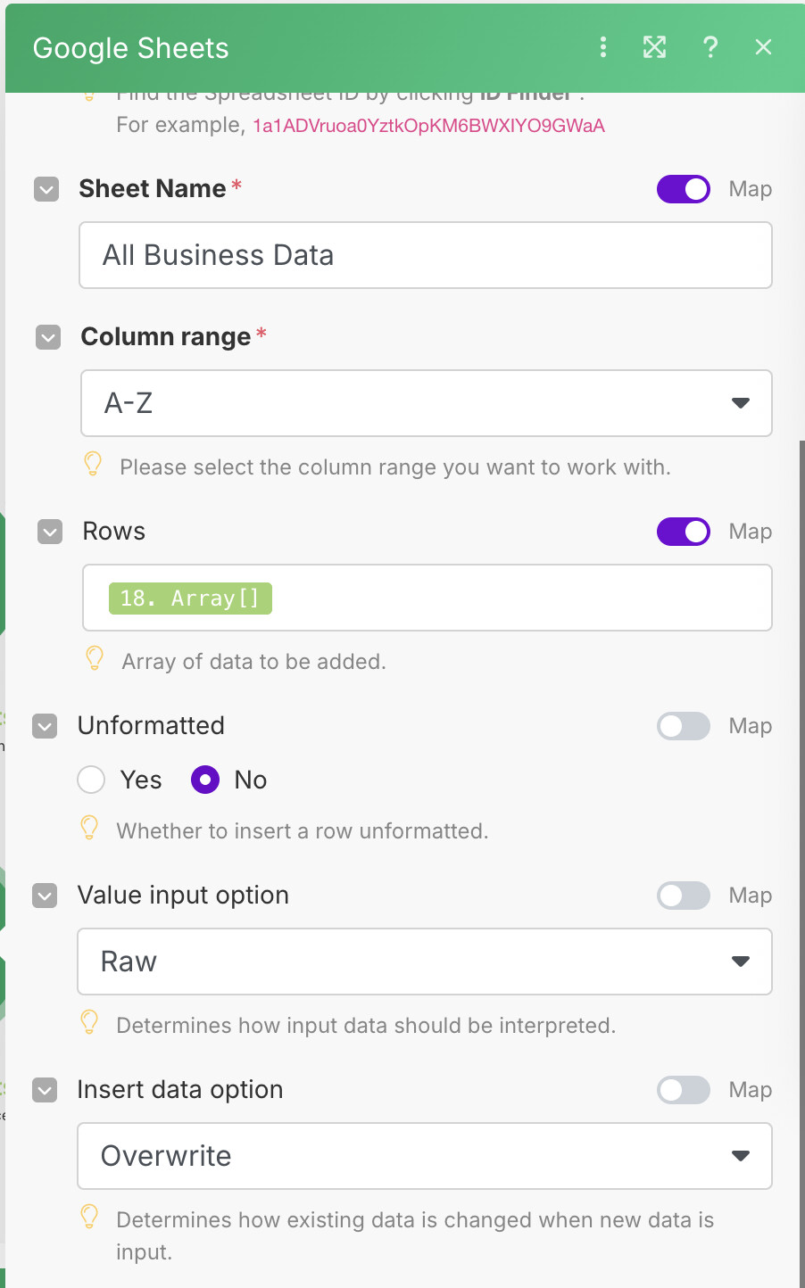Click the Column range label
Image resolution: width=805 pixels, height=1288 pixels.
[x=166, y=337]
